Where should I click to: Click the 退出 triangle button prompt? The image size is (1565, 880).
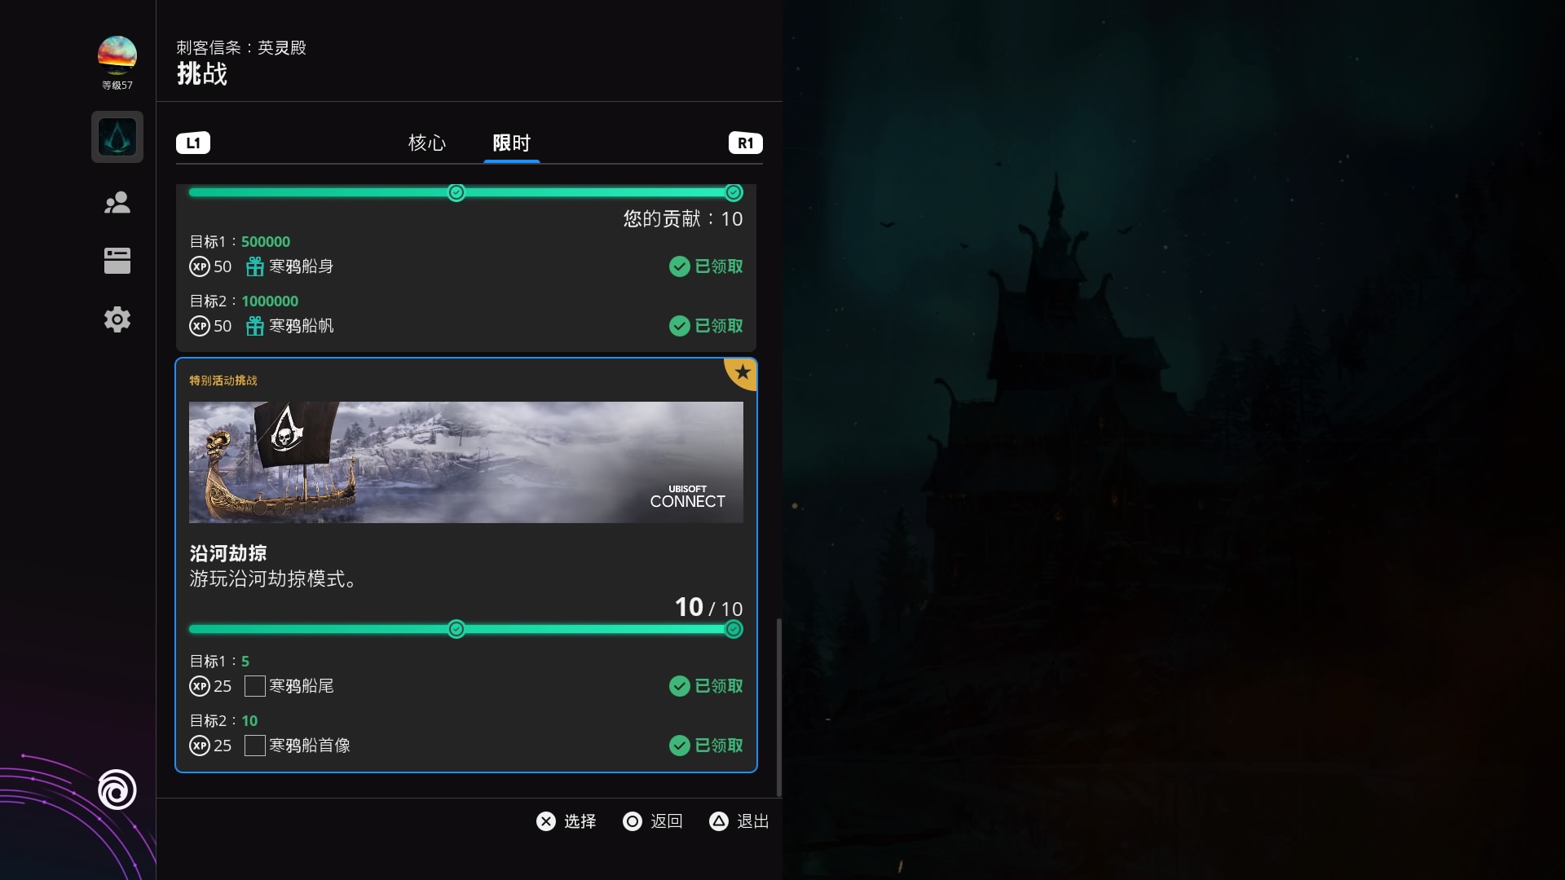[718, 821]
